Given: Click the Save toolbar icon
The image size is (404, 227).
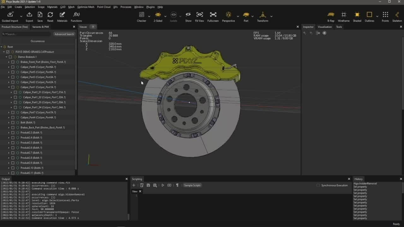Looking at the screenshot, I should pyautogui.click(x=40, y=15).
